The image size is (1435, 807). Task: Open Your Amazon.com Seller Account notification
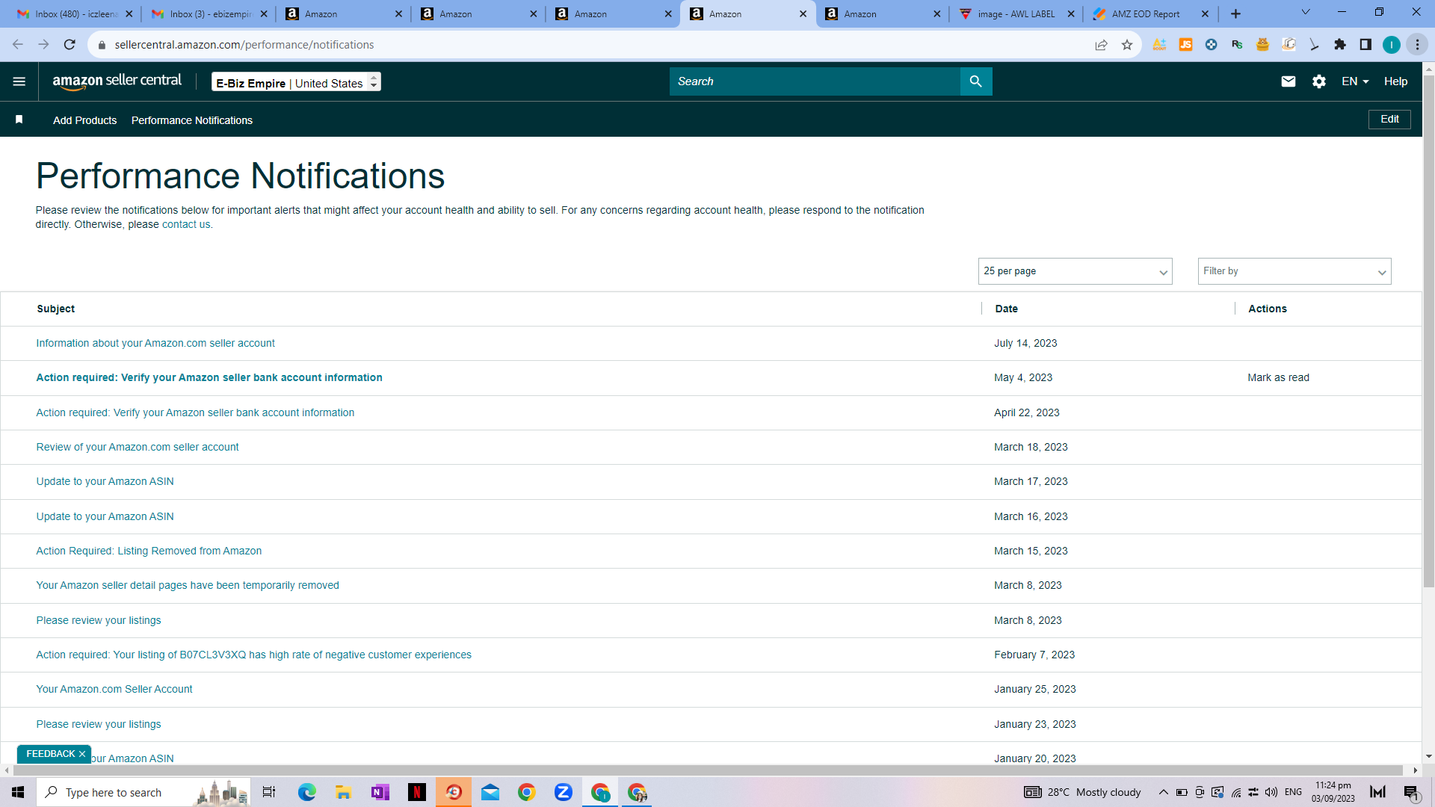pos(114,690)
